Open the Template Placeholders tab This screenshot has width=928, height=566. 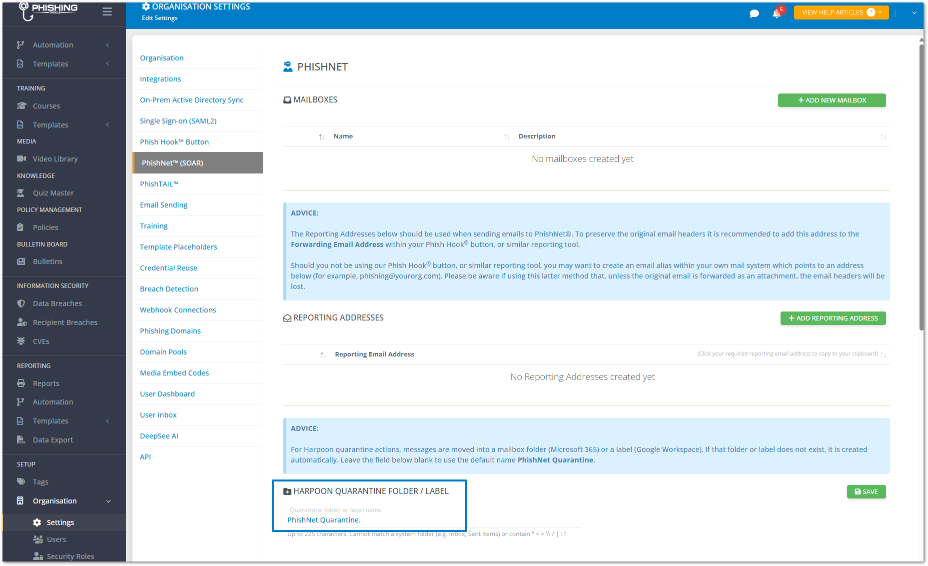pos(197,247)
